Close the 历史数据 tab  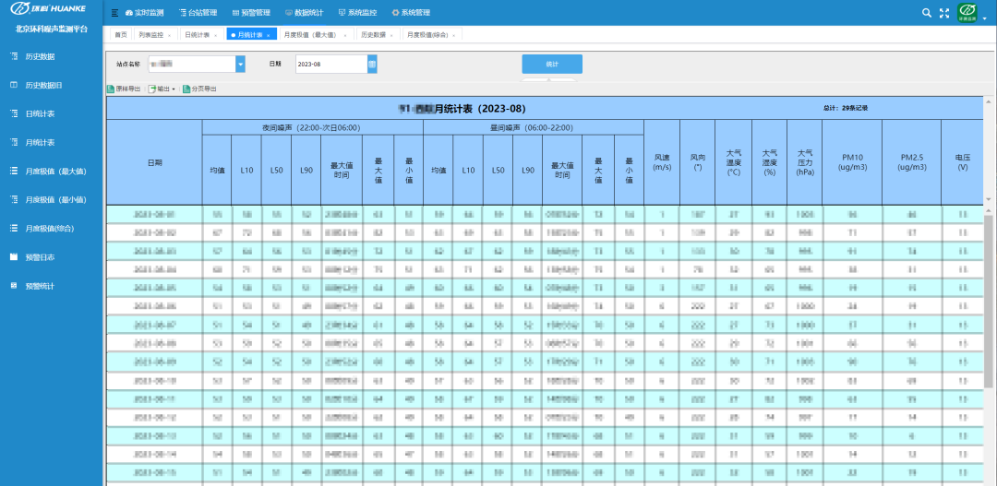pos(391,36)
